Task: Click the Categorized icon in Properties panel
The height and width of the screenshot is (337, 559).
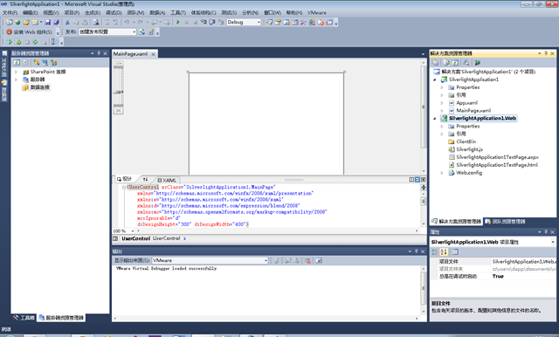Action: point(435,251)
